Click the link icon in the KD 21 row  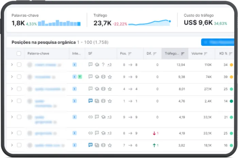[x=90, y=117]
